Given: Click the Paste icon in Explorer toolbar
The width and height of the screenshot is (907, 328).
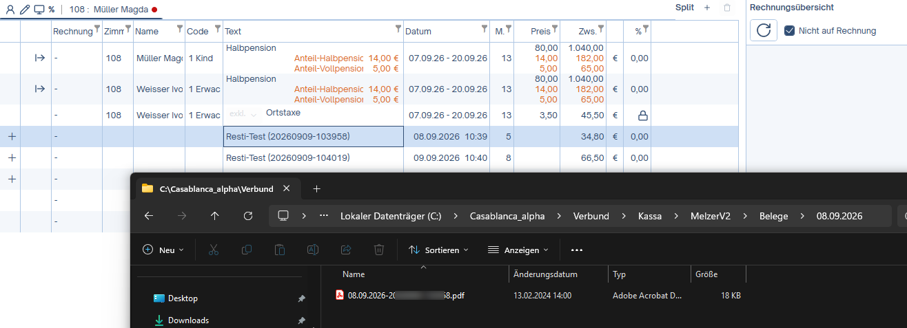Looking at the screenshot, I should pos(280,250).
